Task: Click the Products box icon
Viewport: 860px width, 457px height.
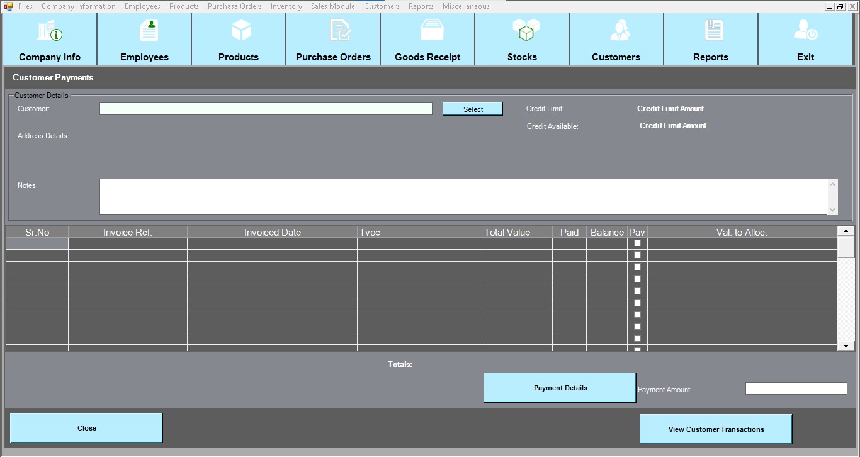Action: pyautogui.click(x=241, y=30)
